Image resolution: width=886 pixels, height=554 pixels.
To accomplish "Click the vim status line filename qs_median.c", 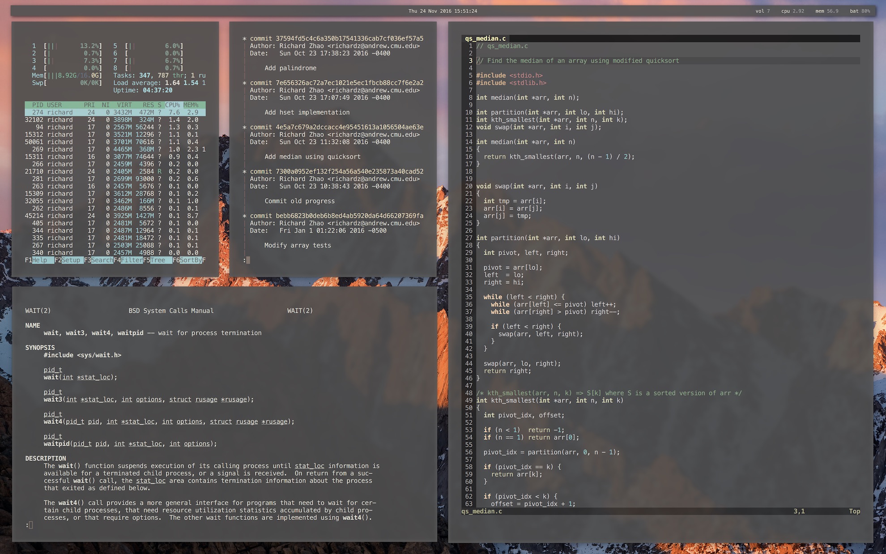I will [482, 511].
